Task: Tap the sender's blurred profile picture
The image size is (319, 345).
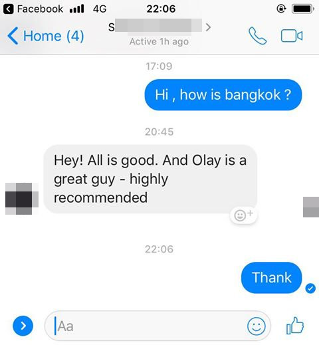Action: [22, 199]
